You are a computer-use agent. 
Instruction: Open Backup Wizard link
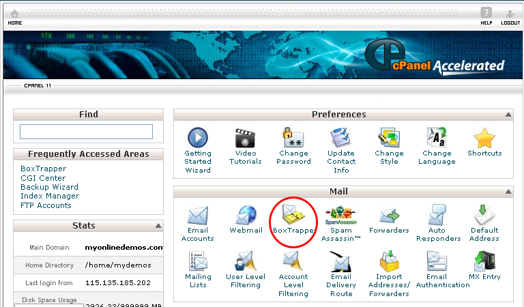pos(49,187)
